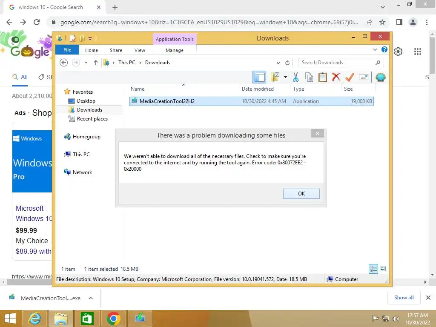Viewport: 436px width, 327px height.
Task: Open the Manage ribbon tab
Action: coord(174,50)
